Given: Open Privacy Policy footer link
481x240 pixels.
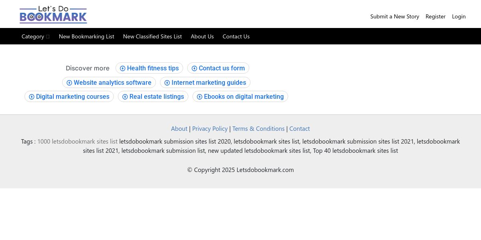Looking at the screenshot, I should [x=210, y=128].
